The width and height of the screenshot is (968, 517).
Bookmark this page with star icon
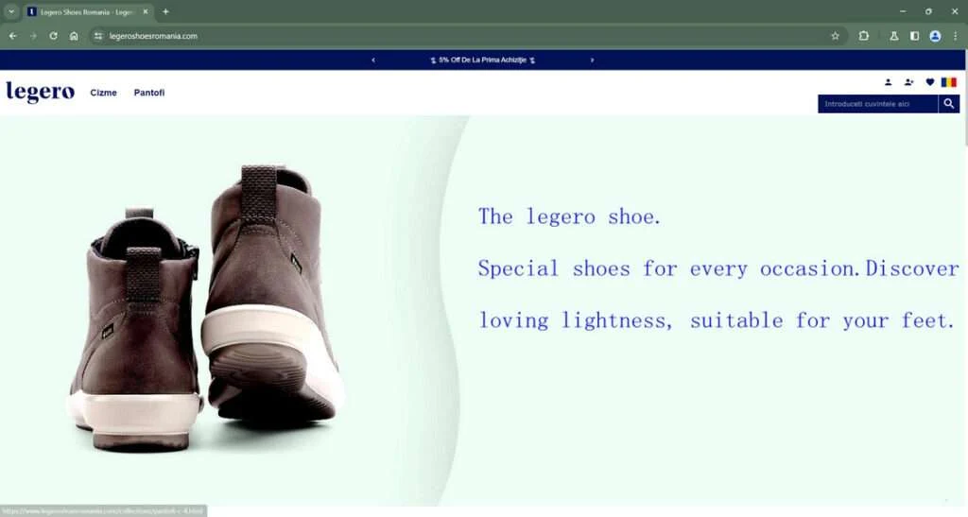click(836, 36)
